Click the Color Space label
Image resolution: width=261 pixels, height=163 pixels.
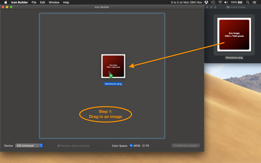(120, 146)
